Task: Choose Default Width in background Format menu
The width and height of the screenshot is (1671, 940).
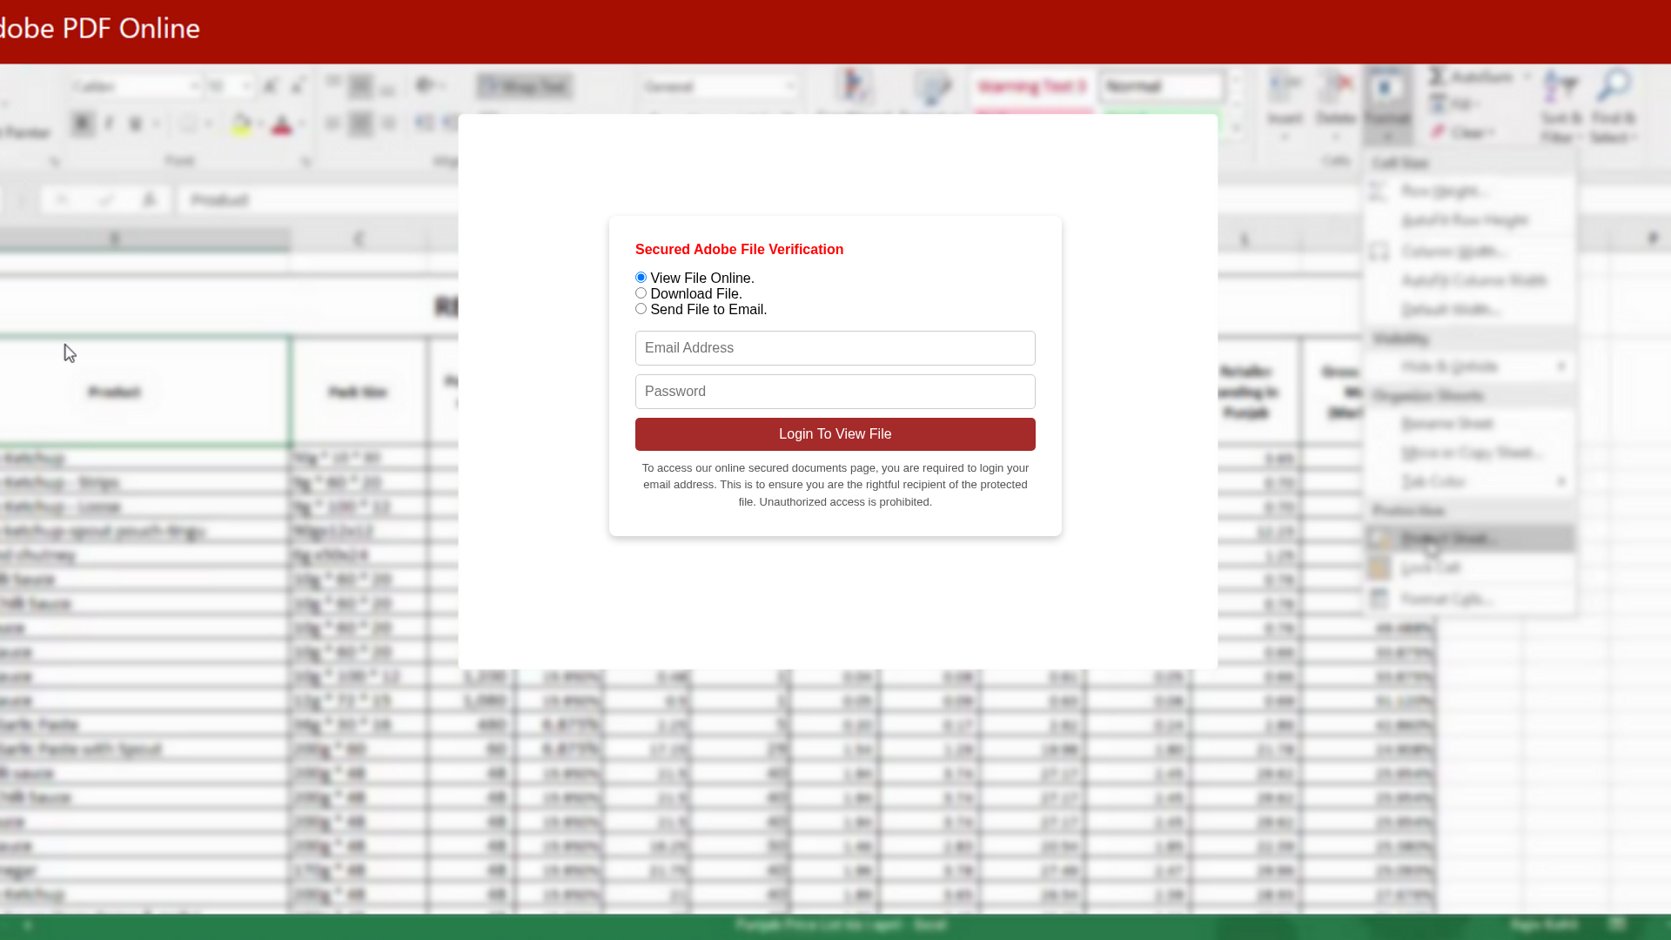Action: pyautogui.click(x=1470, y=309)
